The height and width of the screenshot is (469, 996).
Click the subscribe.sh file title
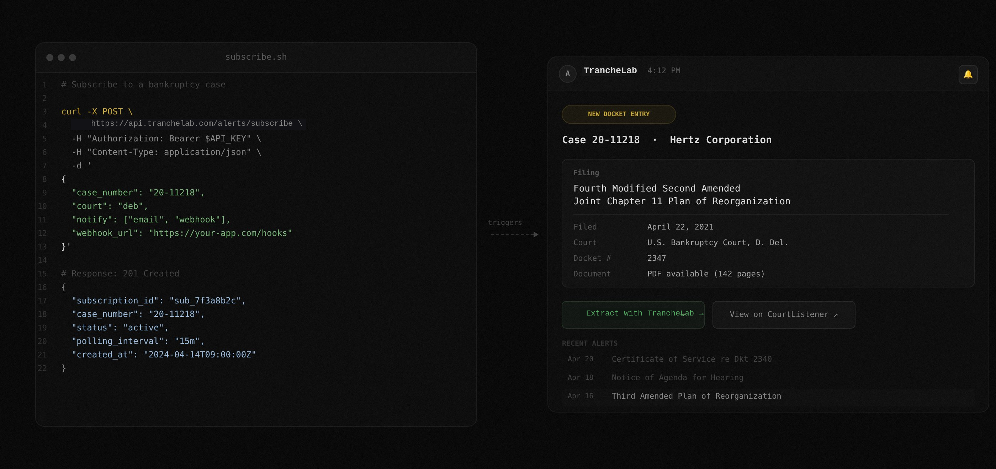point(256,57)
